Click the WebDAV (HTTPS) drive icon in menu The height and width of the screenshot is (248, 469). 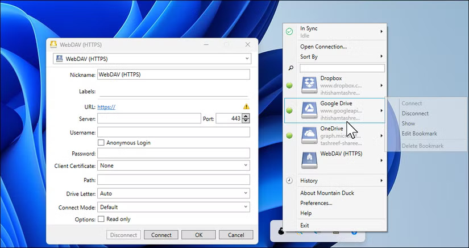tap(309, 160)
